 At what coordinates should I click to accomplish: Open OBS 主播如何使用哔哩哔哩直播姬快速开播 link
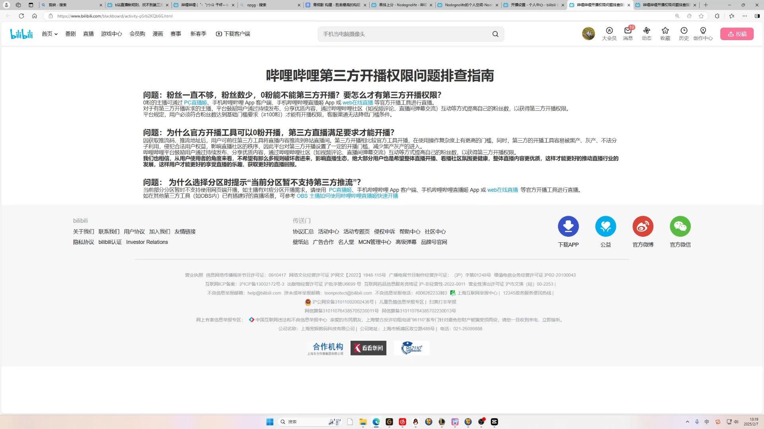tap(347, 196)
